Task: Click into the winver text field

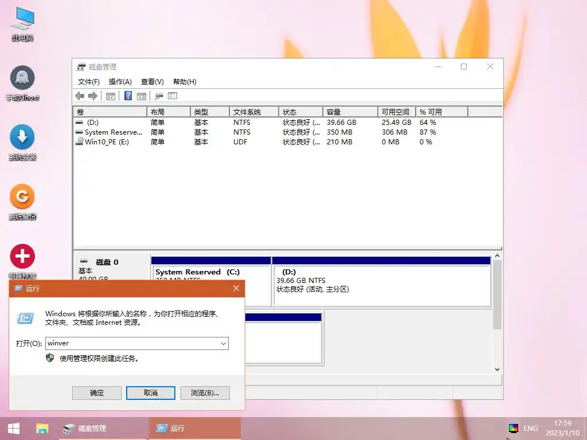Action: click(x=132, y=344)
